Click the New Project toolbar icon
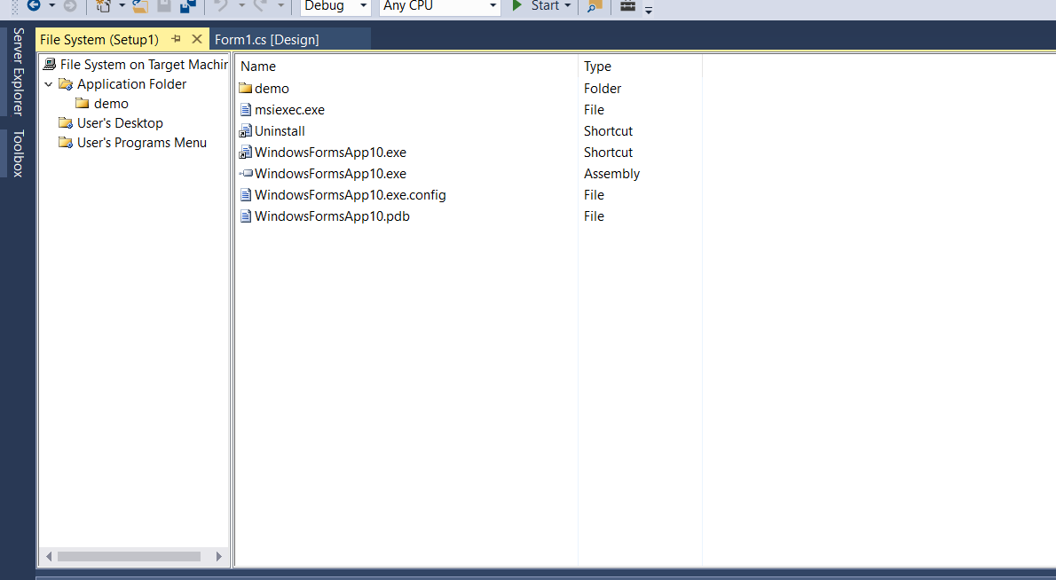The height and width of the screenshot is (580, 1056). 103,5
